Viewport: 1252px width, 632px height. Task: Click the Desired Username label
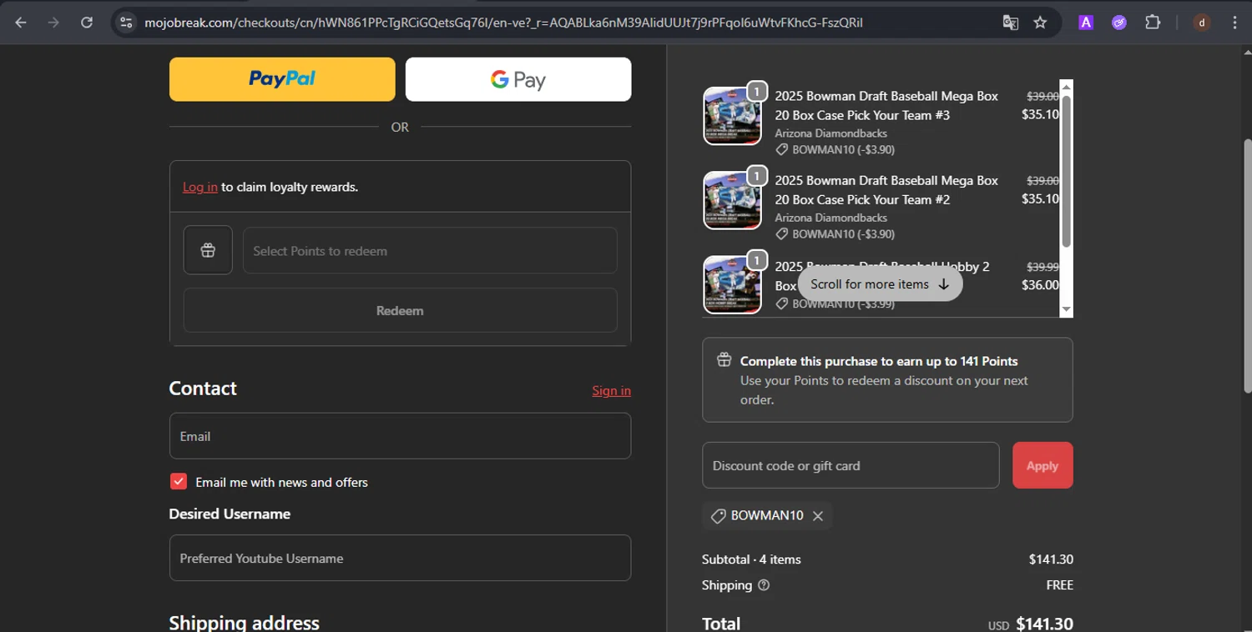[x=230, y=514]
